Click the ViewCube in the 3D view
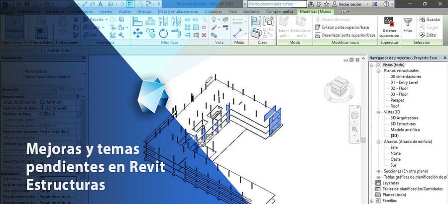The height and width of the screenshot is (204, 448). [x=338, y=87]
